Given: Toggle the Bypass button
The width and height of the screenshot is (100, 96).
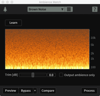Looking at the screenshot, I should 26,91.
